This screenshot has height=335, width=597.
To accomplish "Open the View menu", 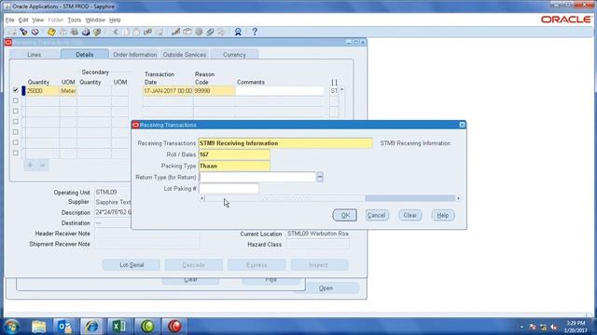I will (x=37, y=20).
